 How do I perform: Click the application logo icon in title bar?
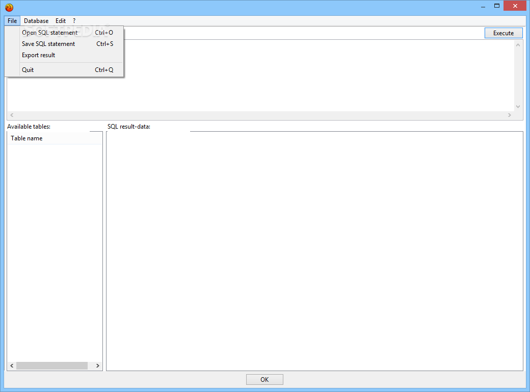[9, 7]
